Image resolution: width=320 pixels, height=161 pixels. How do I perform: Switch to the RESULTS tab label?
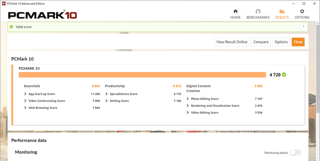[282, 17]
